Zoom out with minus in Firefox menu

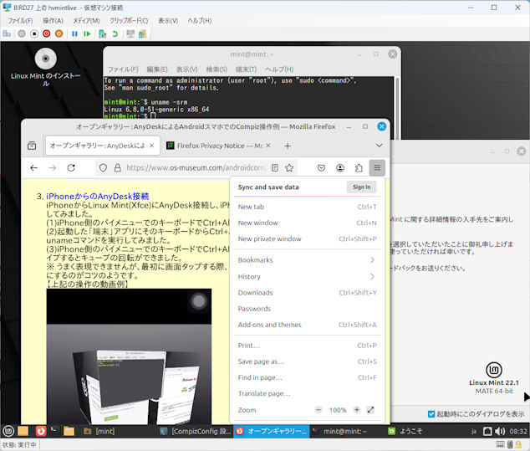coord(319,410)
